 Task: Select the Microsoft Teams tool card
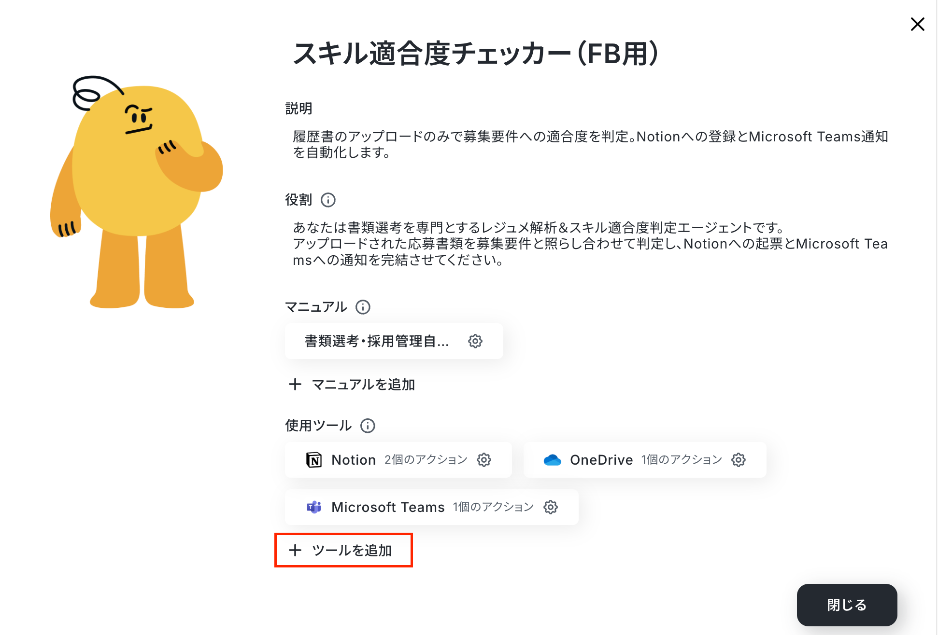coord(431,507)
